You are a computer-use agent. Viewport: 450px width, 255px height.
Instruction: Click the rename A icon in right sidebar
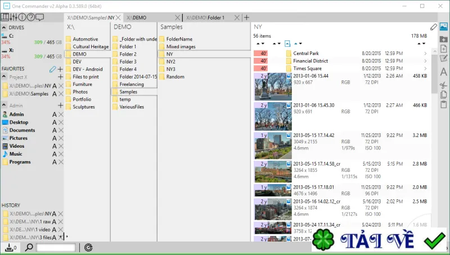443,72
